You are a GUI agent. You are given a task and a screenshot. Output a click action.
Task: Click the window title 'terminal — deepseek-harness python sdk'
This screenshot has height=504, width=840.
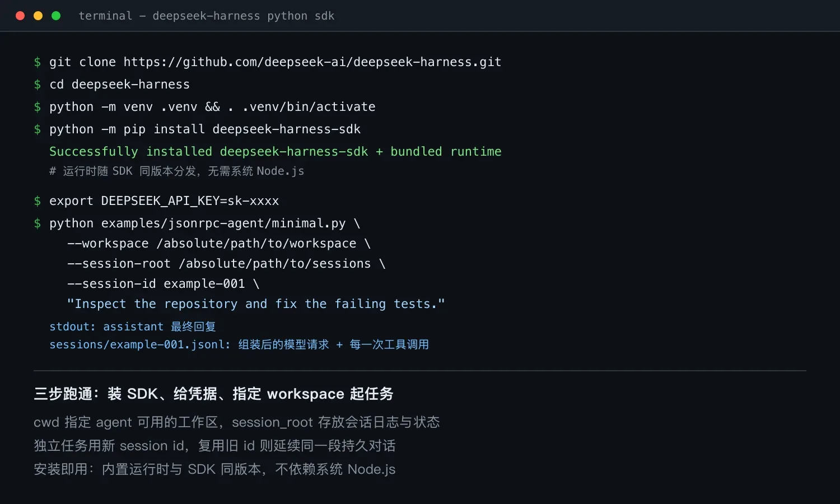(x=207, y=16)
